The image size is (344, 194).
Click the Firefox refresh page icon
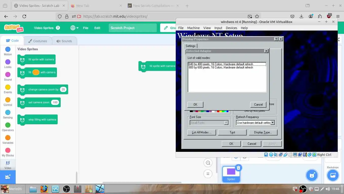[x=24, y=16]
